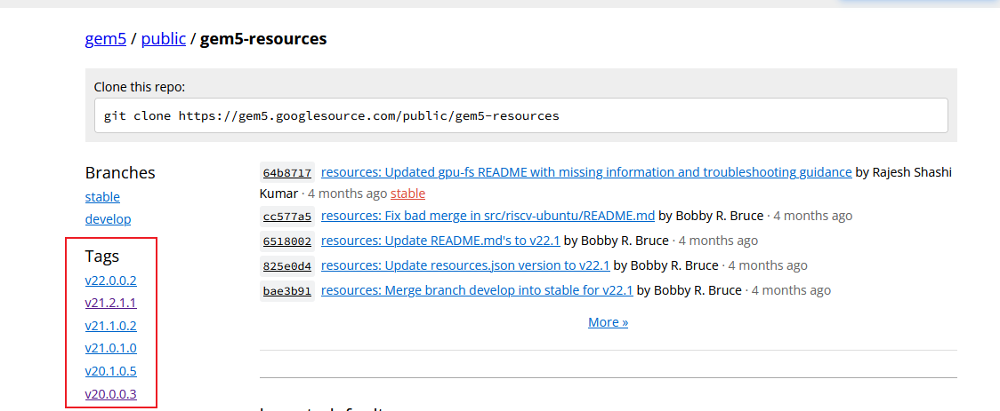Click the Branches heading

tap(120, 172)
